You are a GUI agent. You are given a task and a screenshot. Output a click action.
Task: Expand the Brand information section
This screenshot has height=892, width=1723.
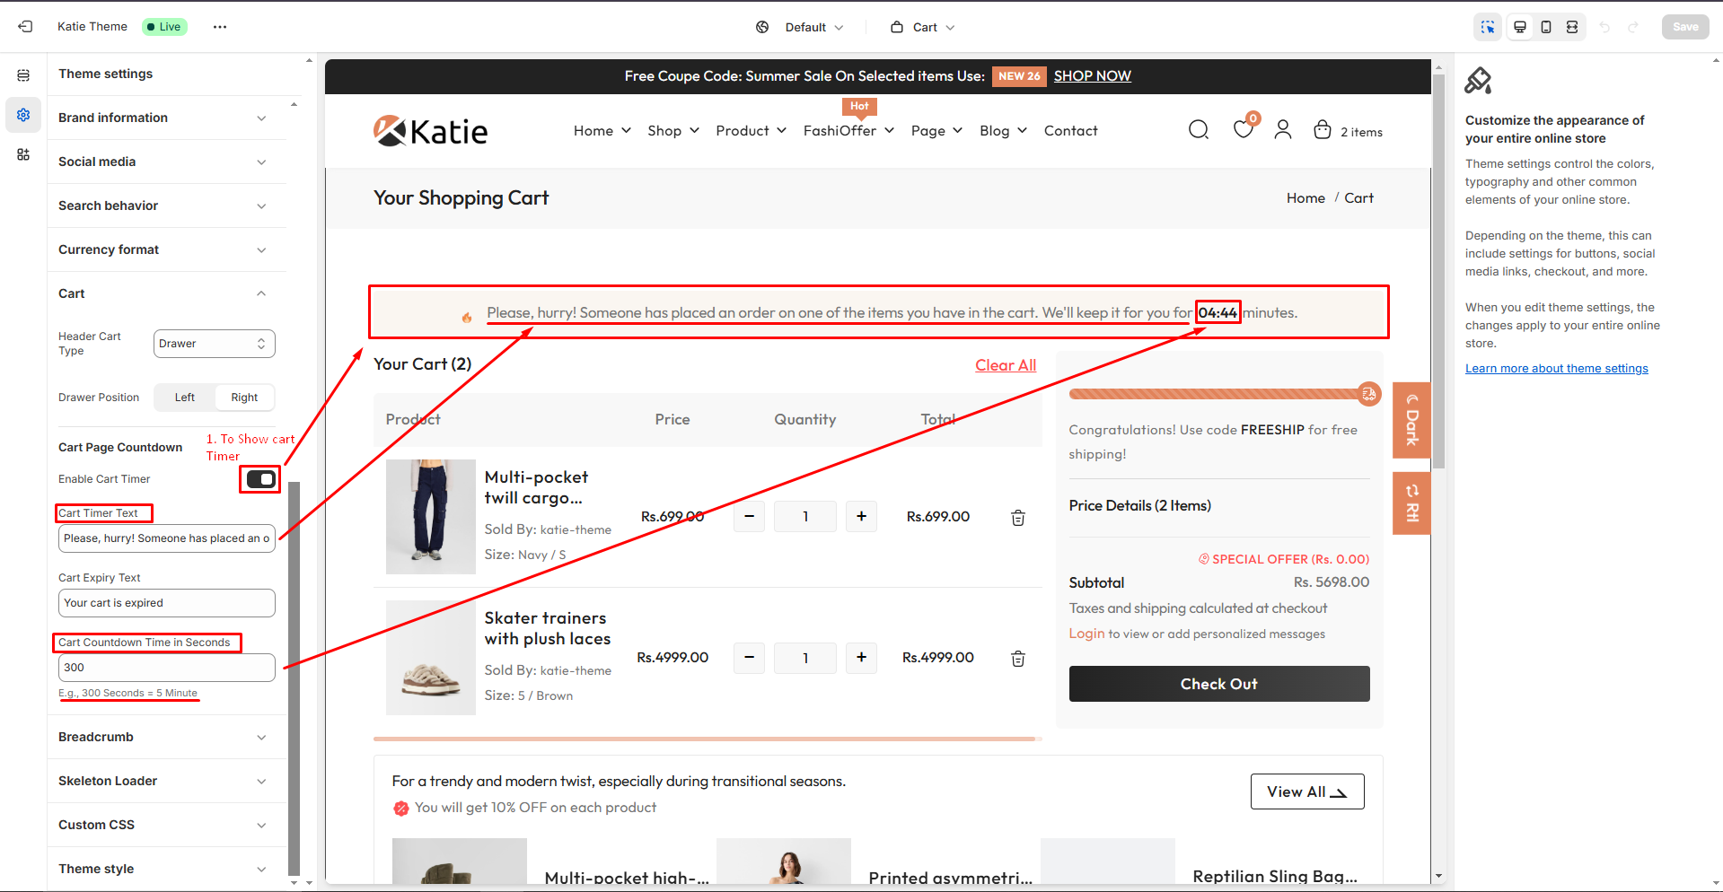pyautogui.click(x=162, y=118)
